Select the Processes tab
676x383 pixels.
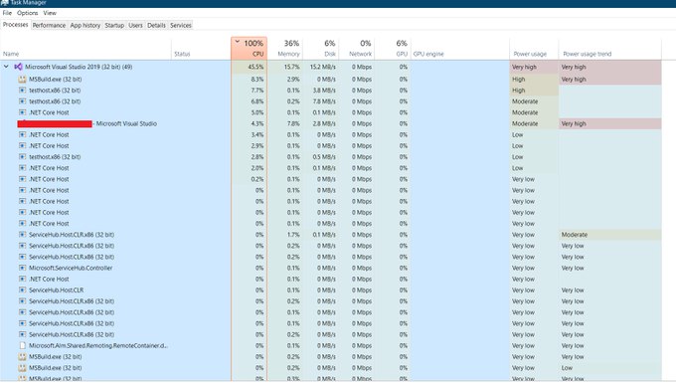[x=15, y=25]
